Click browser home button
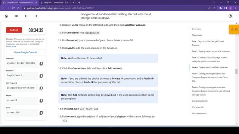 [18, 8]
